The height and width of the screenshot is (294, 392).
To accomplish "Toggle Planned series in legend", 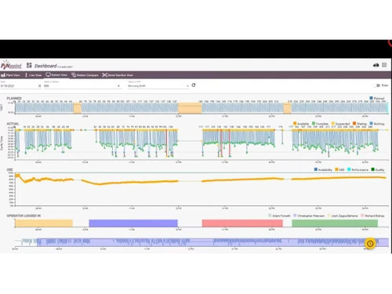I will tap(377, 98).
